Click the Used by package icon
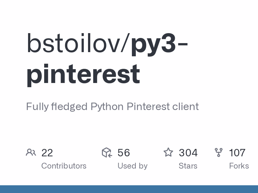This screenshot has height=193, width=258. pyautogui.click(x=107, y=152)
